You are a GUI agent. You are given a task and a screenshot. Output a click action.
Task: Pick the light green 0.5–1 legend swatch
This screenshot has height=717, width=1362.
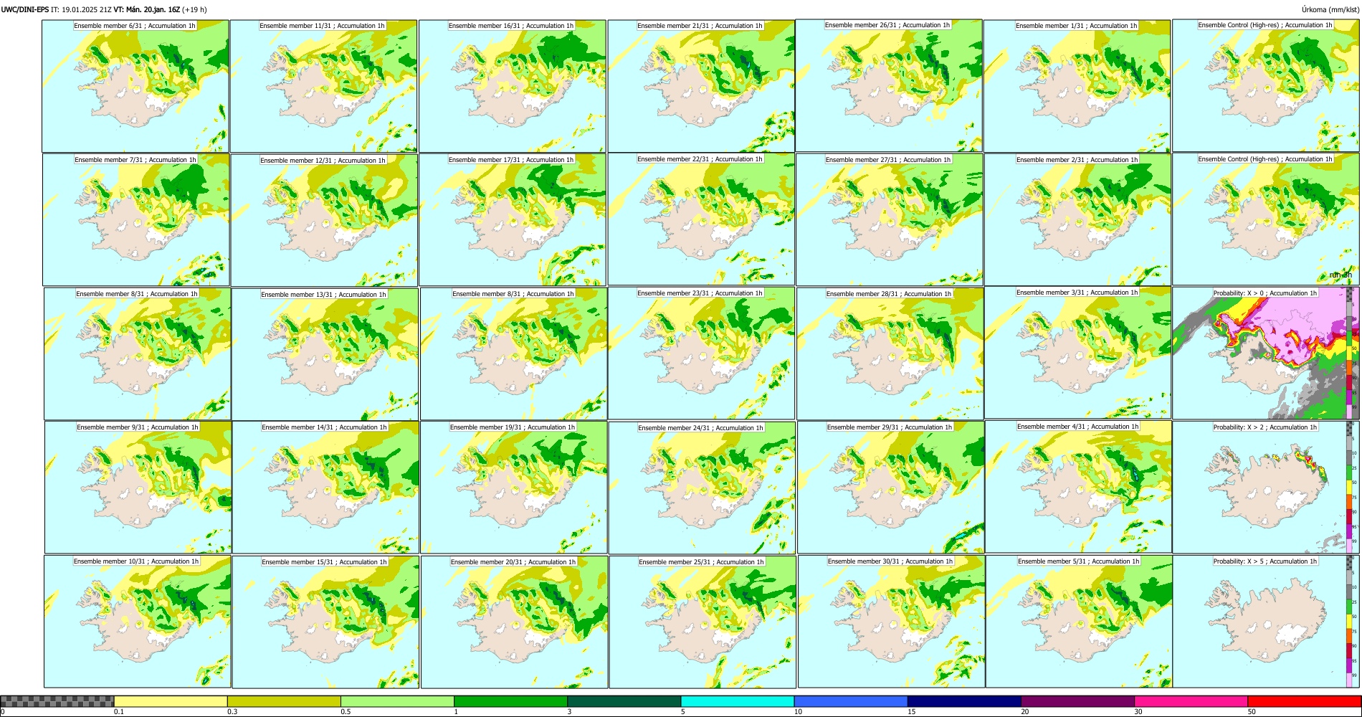coord(397,701)
